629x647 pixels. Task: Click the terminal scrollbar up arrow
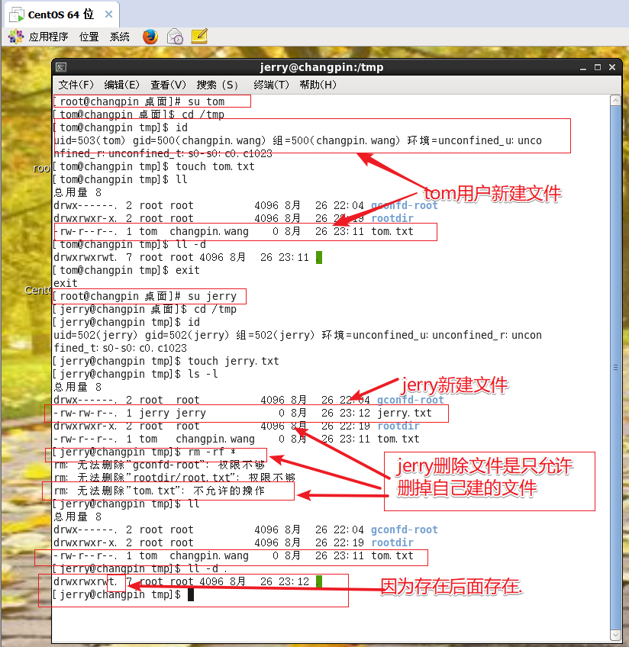coord(615,100)
